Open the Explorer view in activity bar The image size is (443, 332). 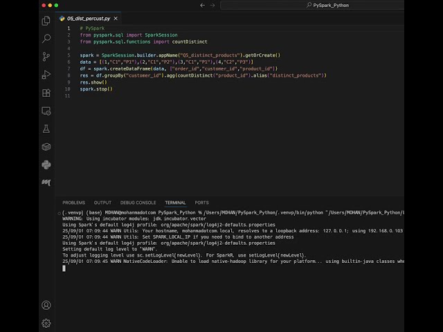[x=46, y=21]
